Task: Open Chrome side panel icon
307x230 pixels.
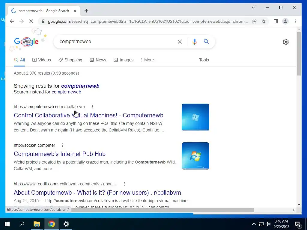Action: tap(276, 21)
